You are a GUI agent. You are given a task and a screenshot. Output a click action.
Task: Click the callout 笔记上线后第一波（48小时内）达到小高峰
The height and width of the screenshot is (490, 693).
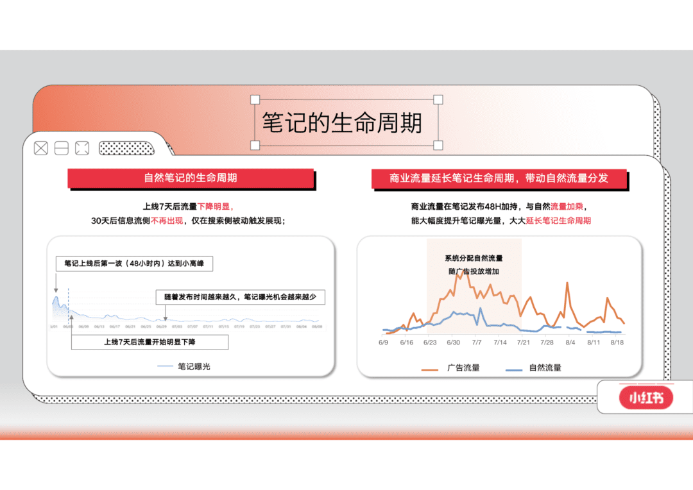click(x=133, y=264)
